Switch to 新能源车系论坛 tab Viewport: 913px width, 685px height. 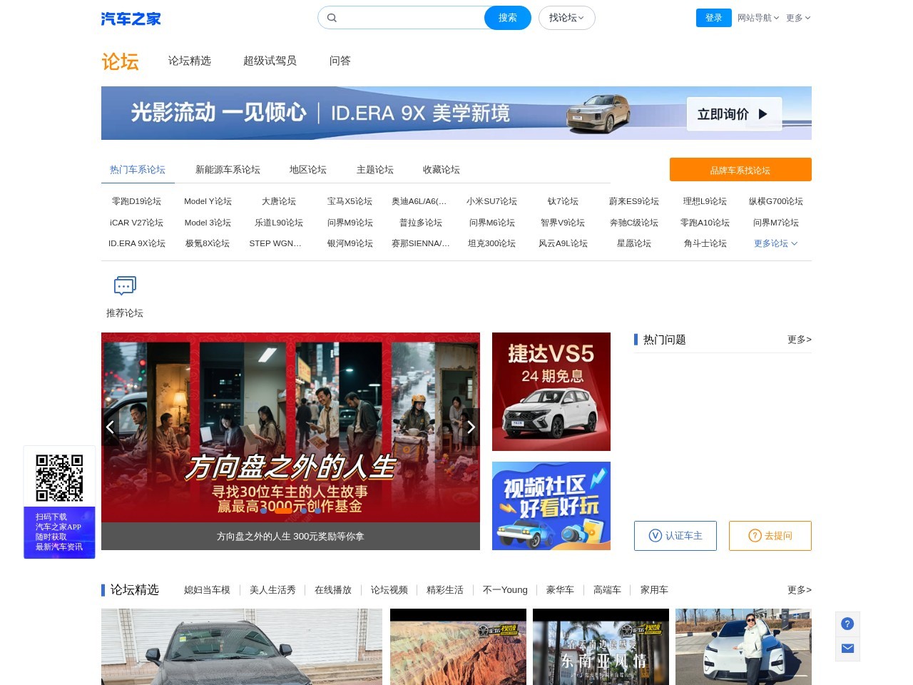tap(228, 170)
